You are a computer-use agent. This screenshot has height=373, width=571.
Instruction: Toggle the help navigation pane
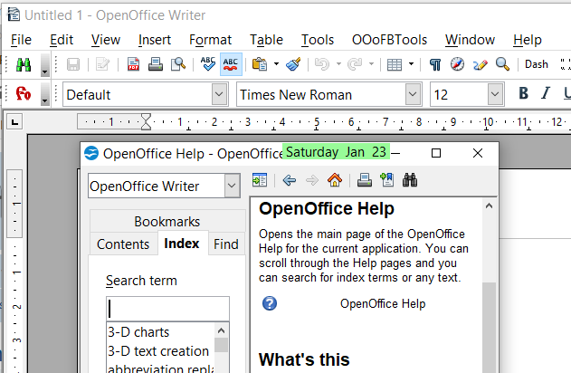pos(261,180)
